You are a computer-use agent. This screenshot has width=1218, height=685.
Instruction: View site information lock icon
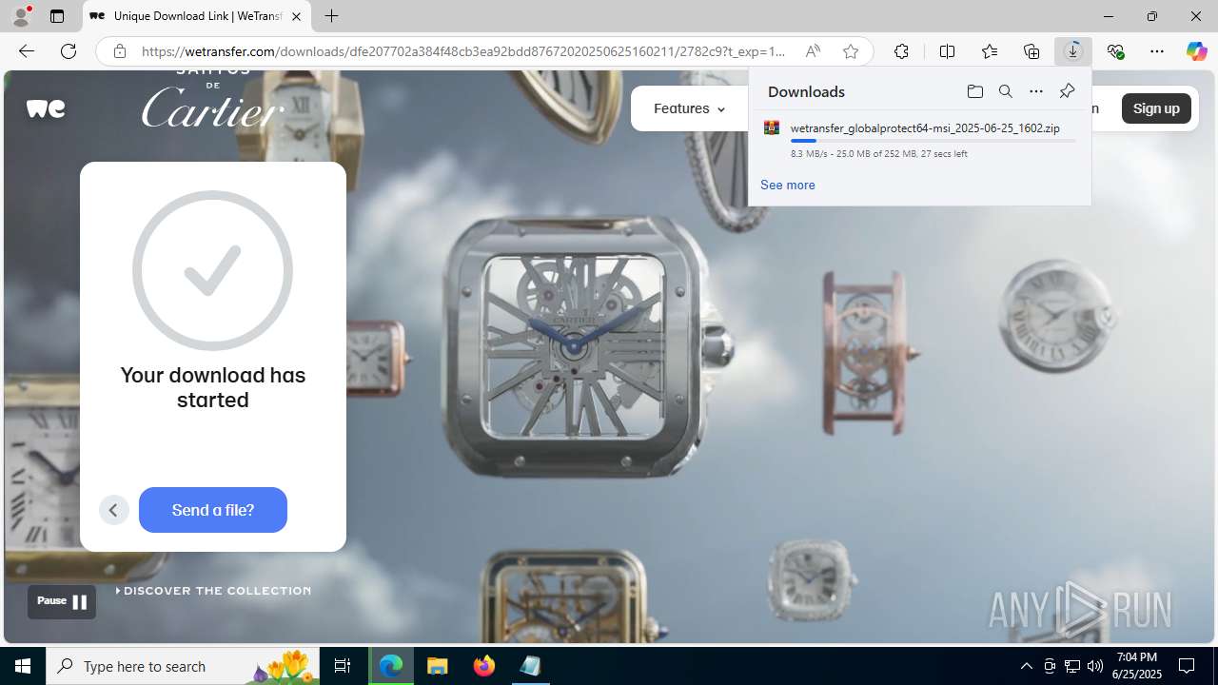click(120, 51)
